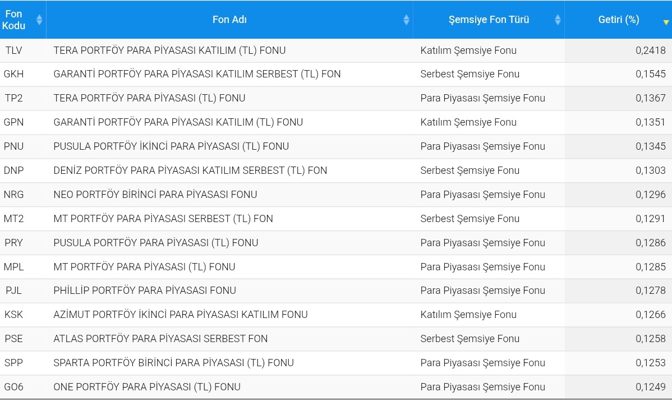The image size is (672, 401).
Task: Select fund code PNU
Action: pos(13,146)
